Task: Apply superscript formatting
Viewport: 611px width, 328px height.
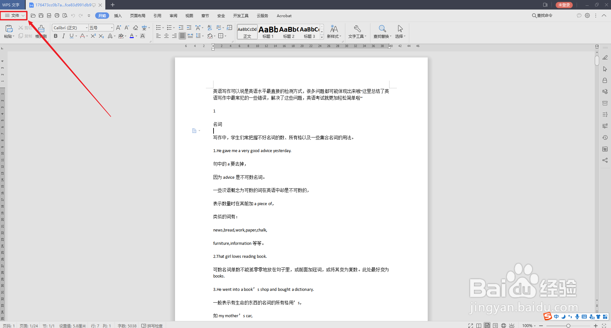Action: [x=93, y=36]
